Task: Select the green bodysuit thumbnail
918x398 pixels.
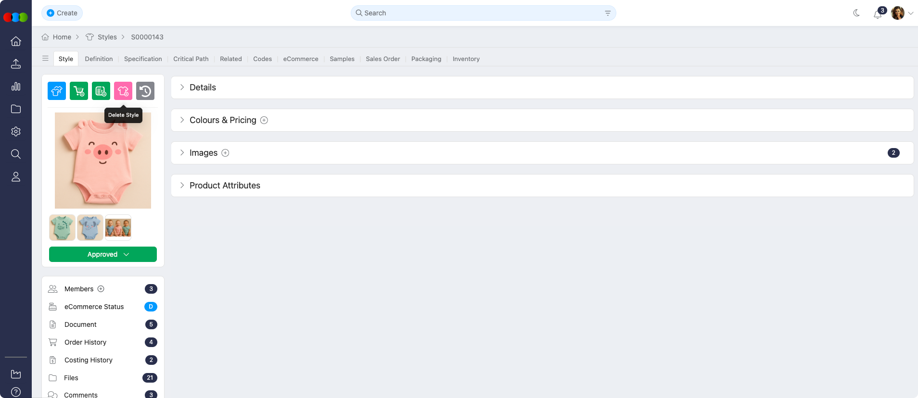Action: tap(62, 227)
